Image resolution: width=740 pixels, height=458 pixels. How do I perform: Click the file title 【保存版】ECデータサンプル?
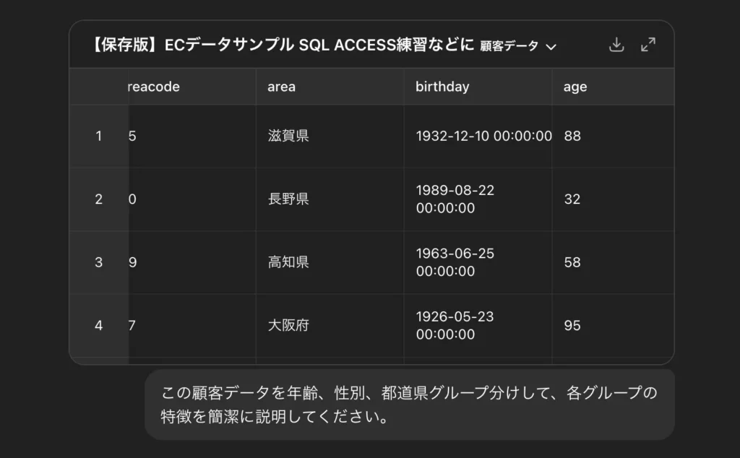[282, 46]
